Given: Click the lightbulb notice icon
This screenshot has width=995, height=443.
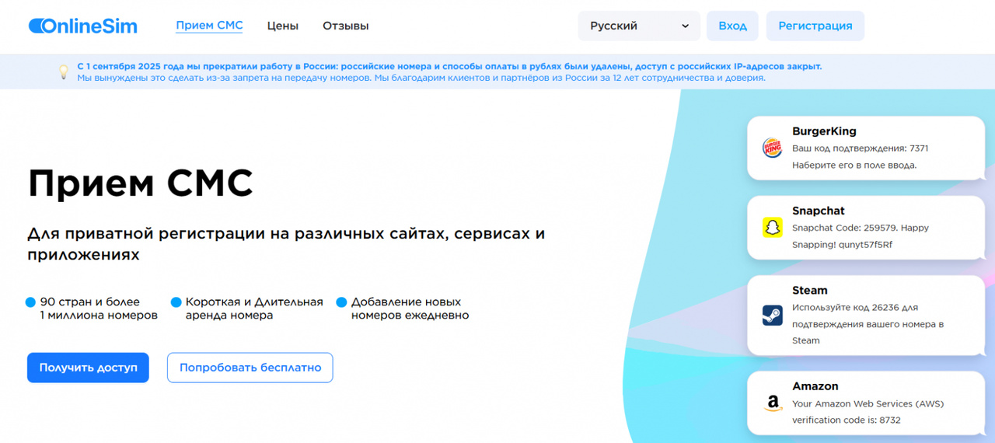Looking at the screenshot, I should [64, 72].
